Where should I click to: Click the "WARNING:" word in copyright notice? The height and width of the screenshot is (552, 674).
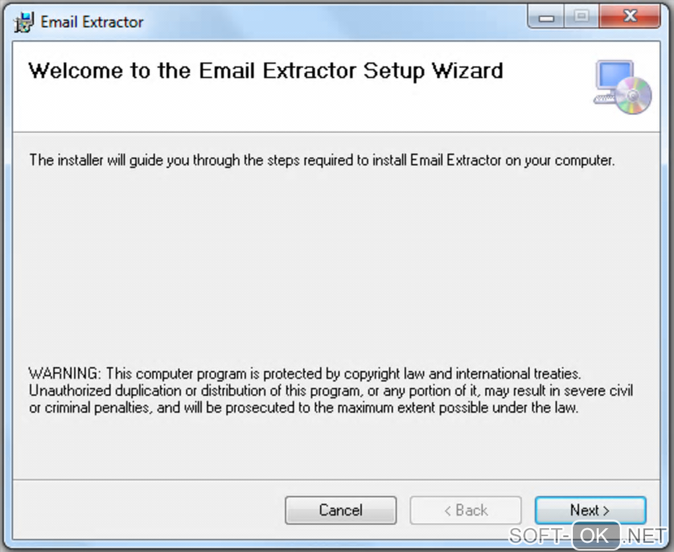click(65, 374)
